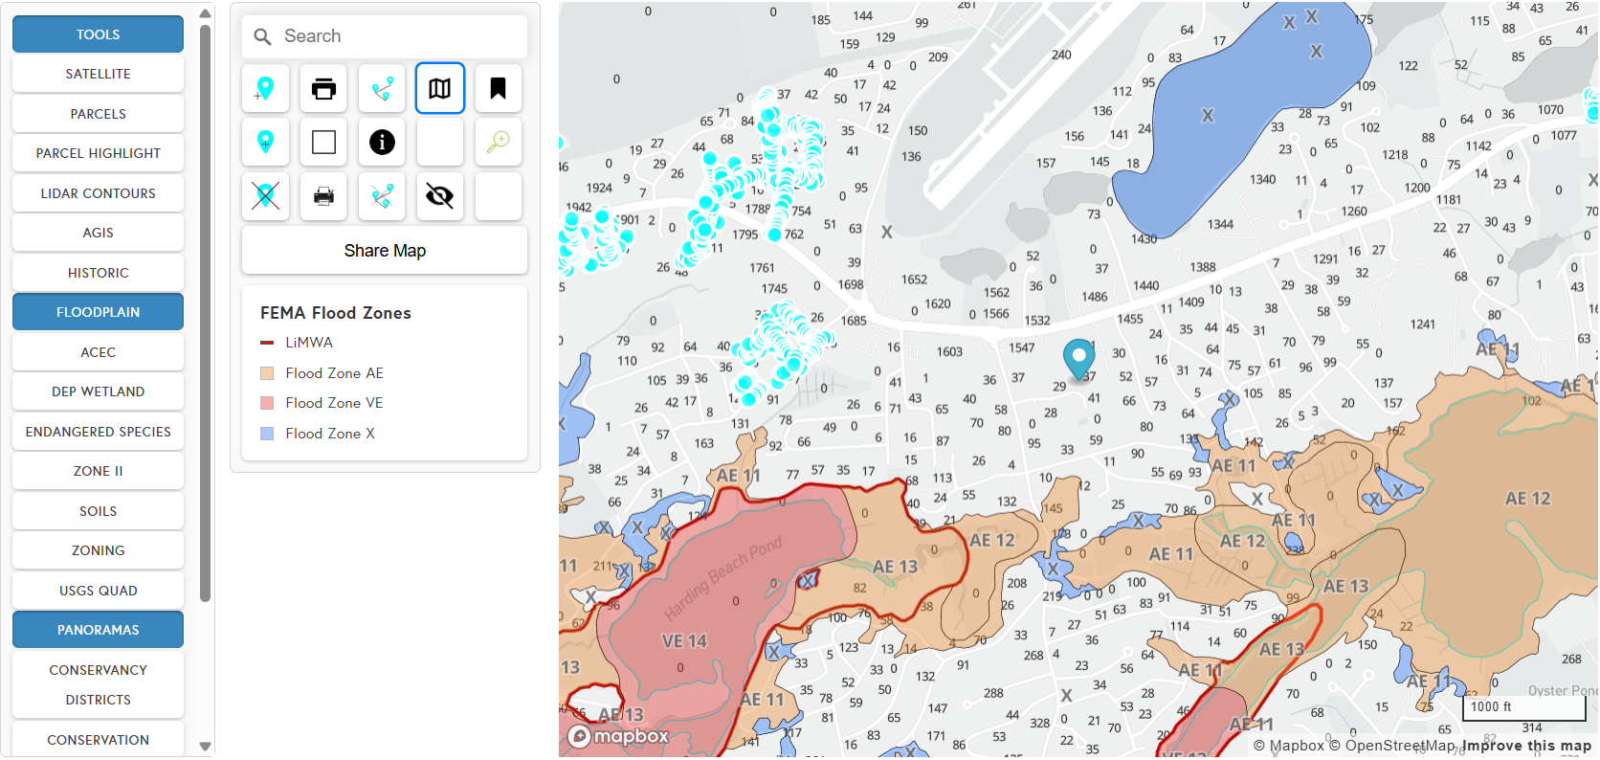
Task: Select the connected pins measure tool
Action: coord(382,88)
